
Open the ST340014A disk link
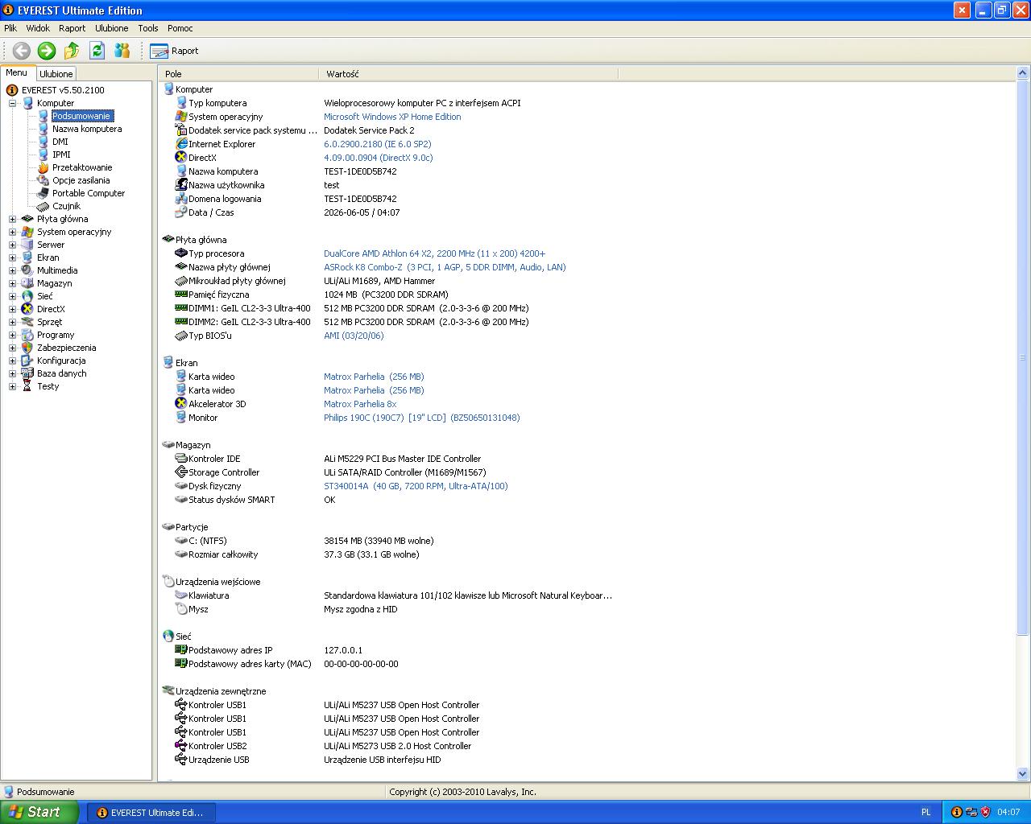pos(416,486)
